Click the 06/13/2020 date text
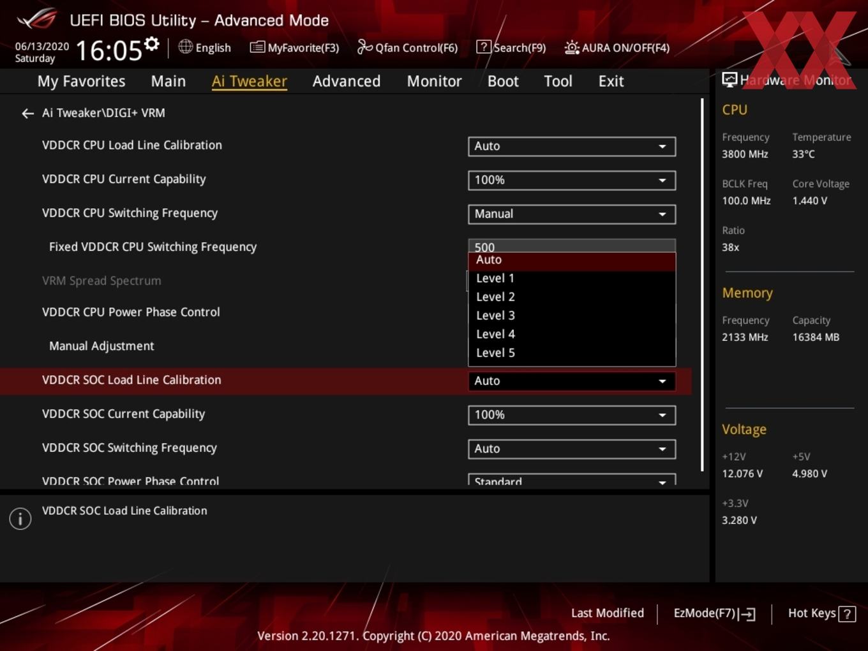Image resolution: width=868 pixels, height=651 pixels. pyautogui.click(x=42, y=47)
